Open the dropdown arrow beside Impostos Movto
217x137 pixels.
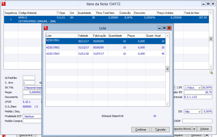pos(194,129)
